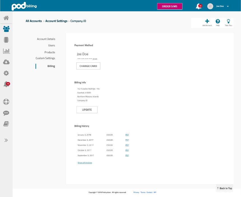Click the ORDER SIMS button
This screenshot has width=241, height=197.
tap(170, 6)
